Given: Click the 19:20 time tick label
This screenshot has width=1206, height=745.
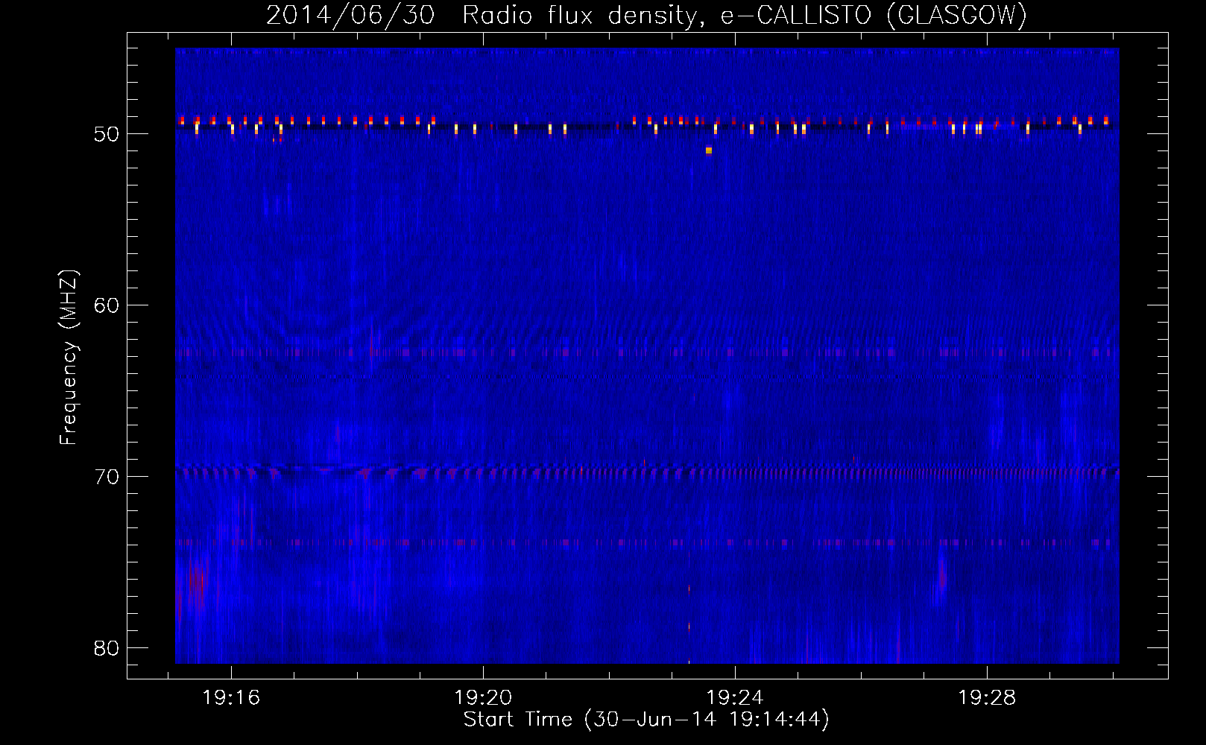Looking at the screenshot, I should 483,698.
